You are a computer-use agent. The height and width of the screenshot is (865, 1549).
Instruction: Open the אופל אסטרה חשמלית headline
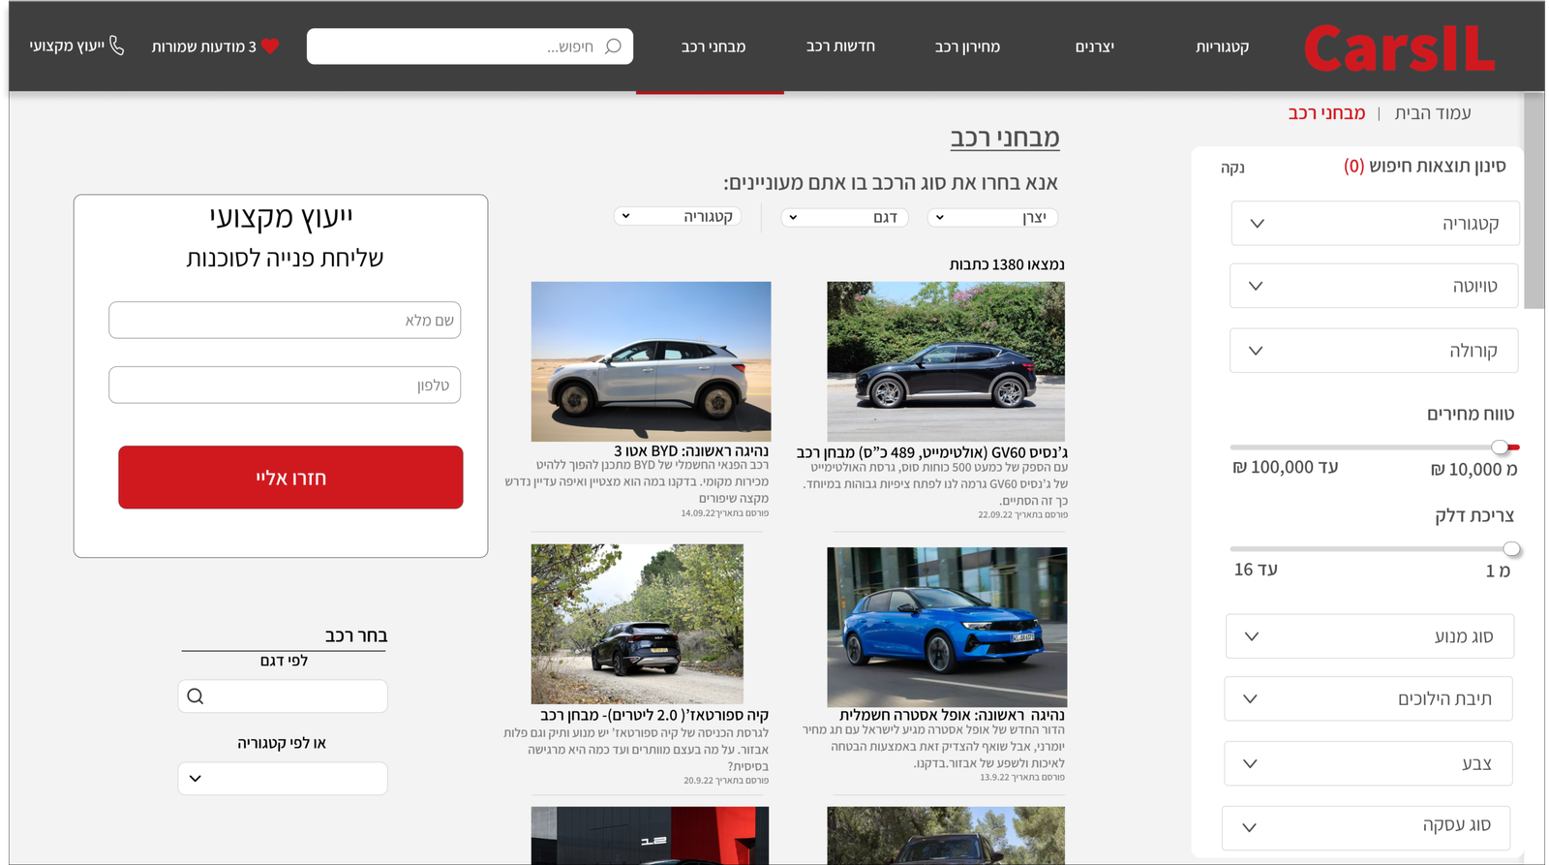(952, 716)
